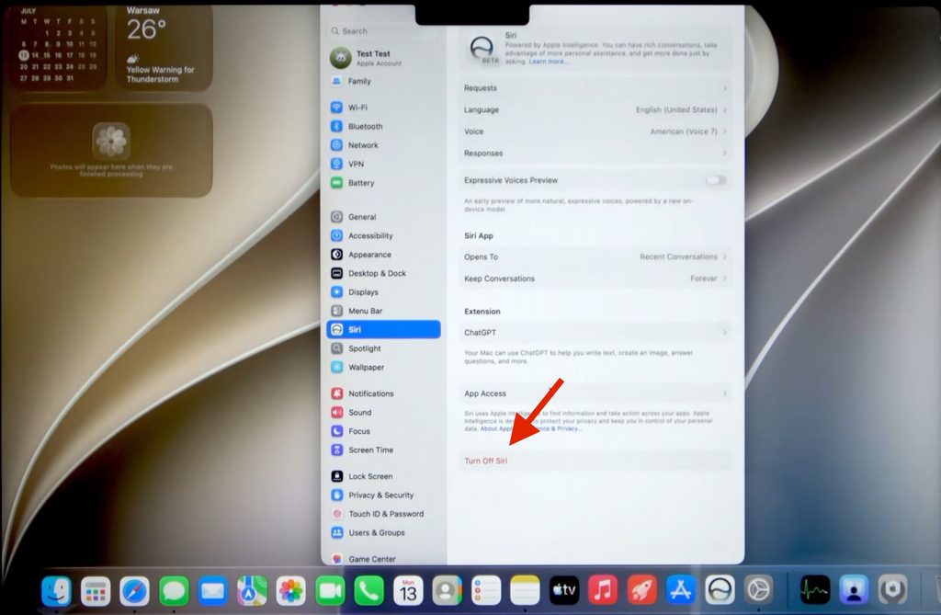Open System Settings gear in Dock
Viewport: 941px width, 615px height.
click(758, 592)
